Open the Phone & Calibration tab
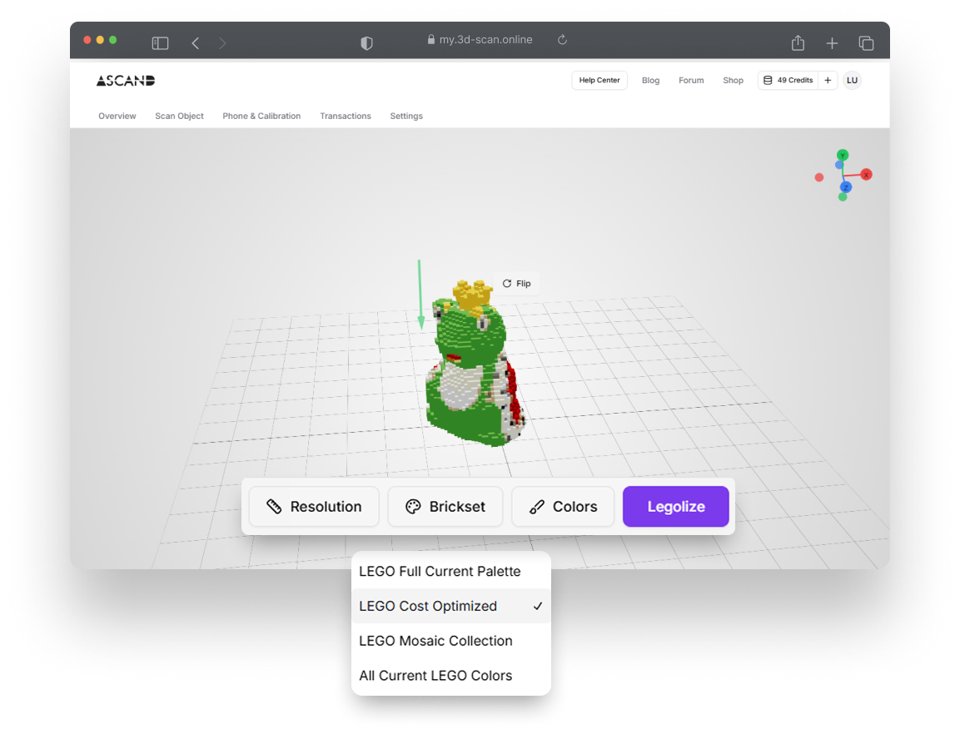Screen dimensions: 960x729 point(261,116)
